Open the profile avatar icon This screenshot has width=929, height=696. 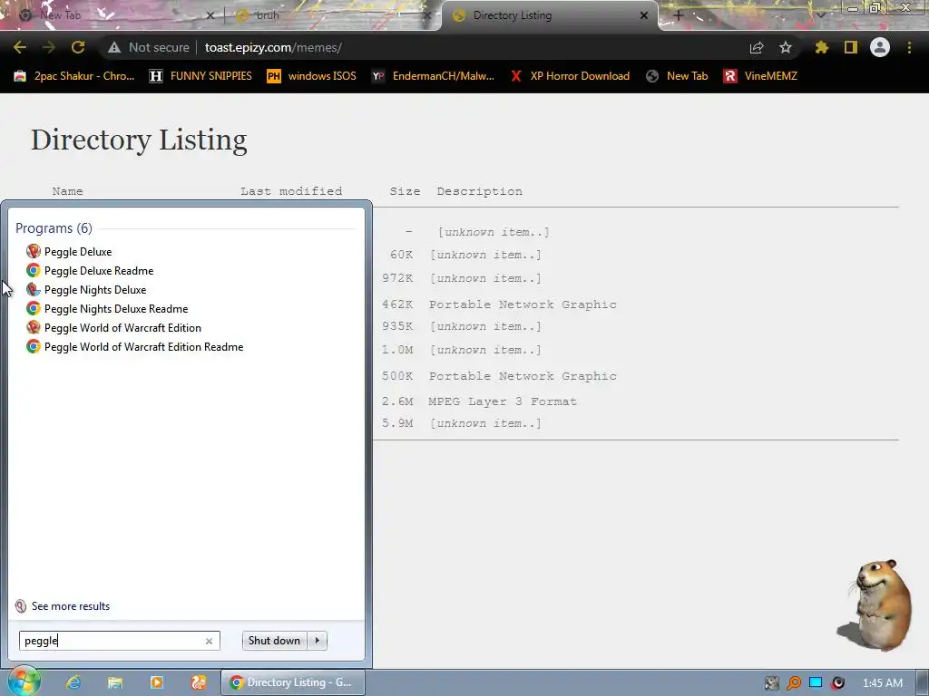[880, 47]
